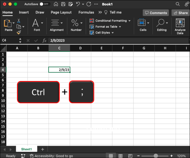
Task: Open the Font group
Action: point(37,25)
